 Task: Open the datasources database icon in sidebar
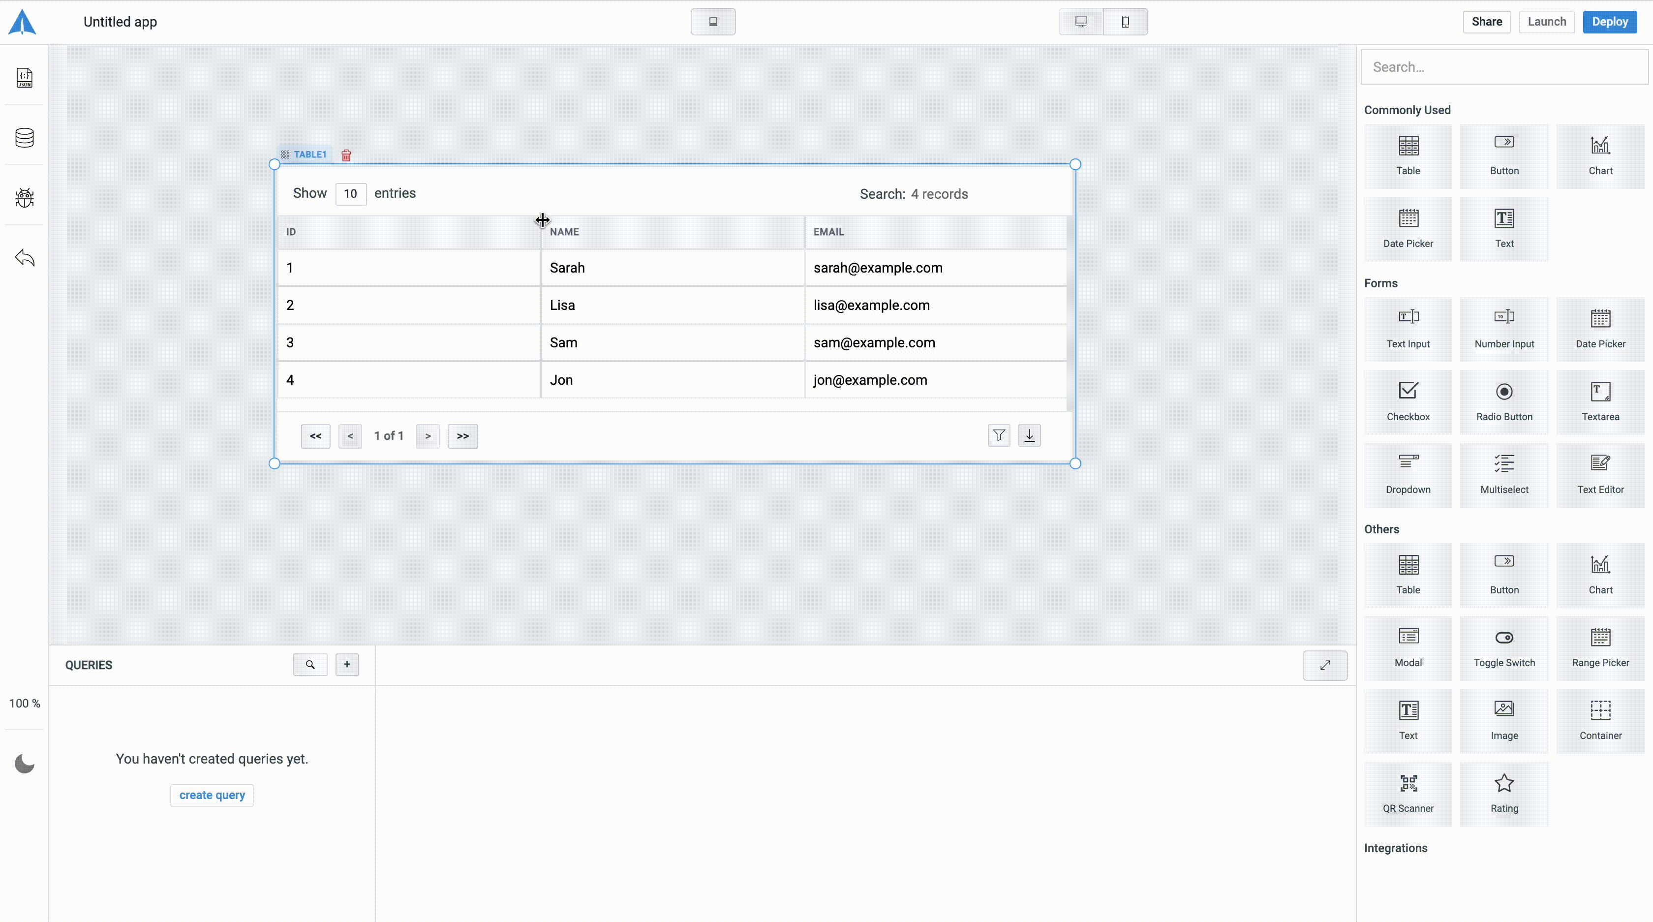[x=25, y=137]
